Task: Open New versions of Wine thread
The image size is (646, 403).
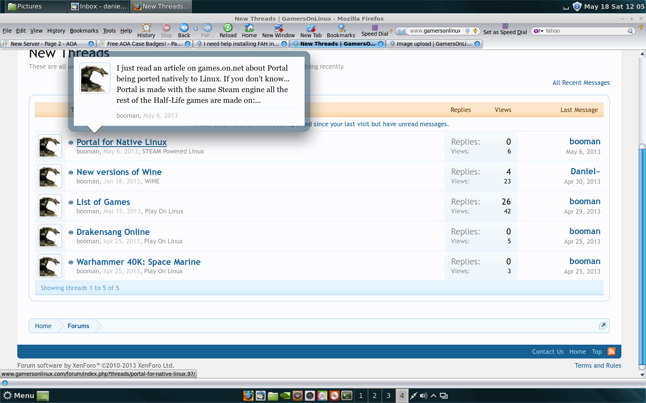Action: click(x=119, y=172)
